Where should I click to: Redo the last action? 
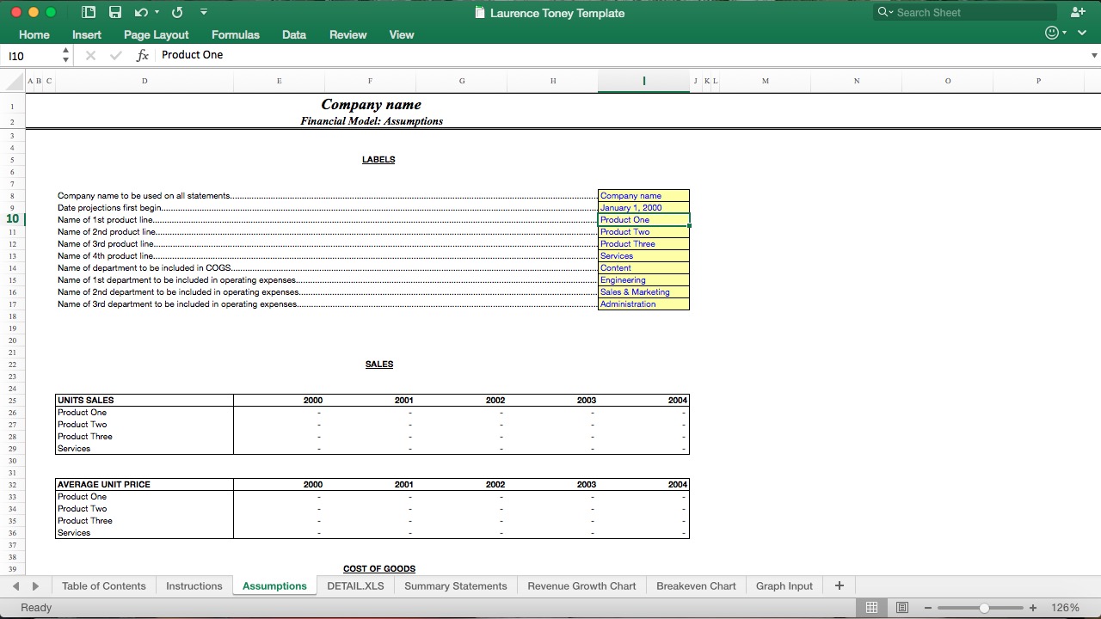pyautogui.click(x=176, y=12)
